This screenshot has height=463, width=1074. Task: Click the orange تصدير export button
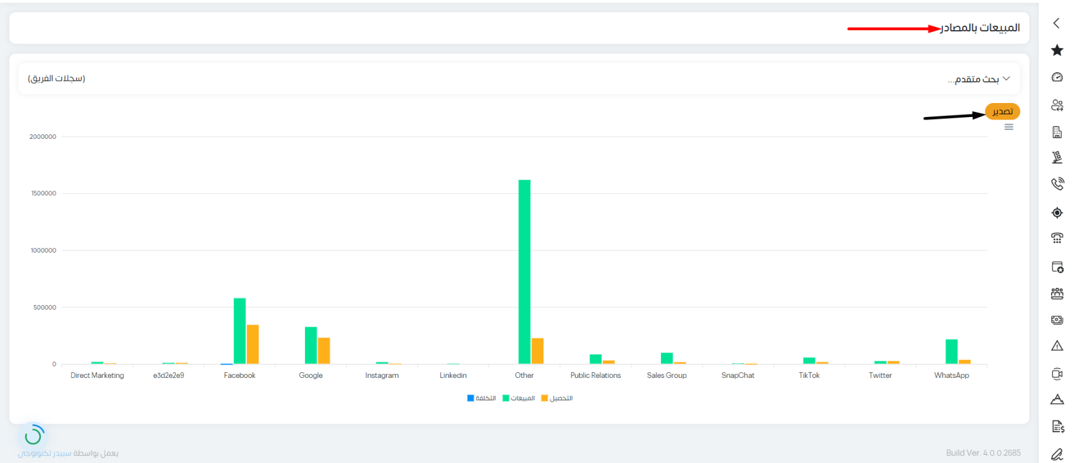click(1002, 111)
